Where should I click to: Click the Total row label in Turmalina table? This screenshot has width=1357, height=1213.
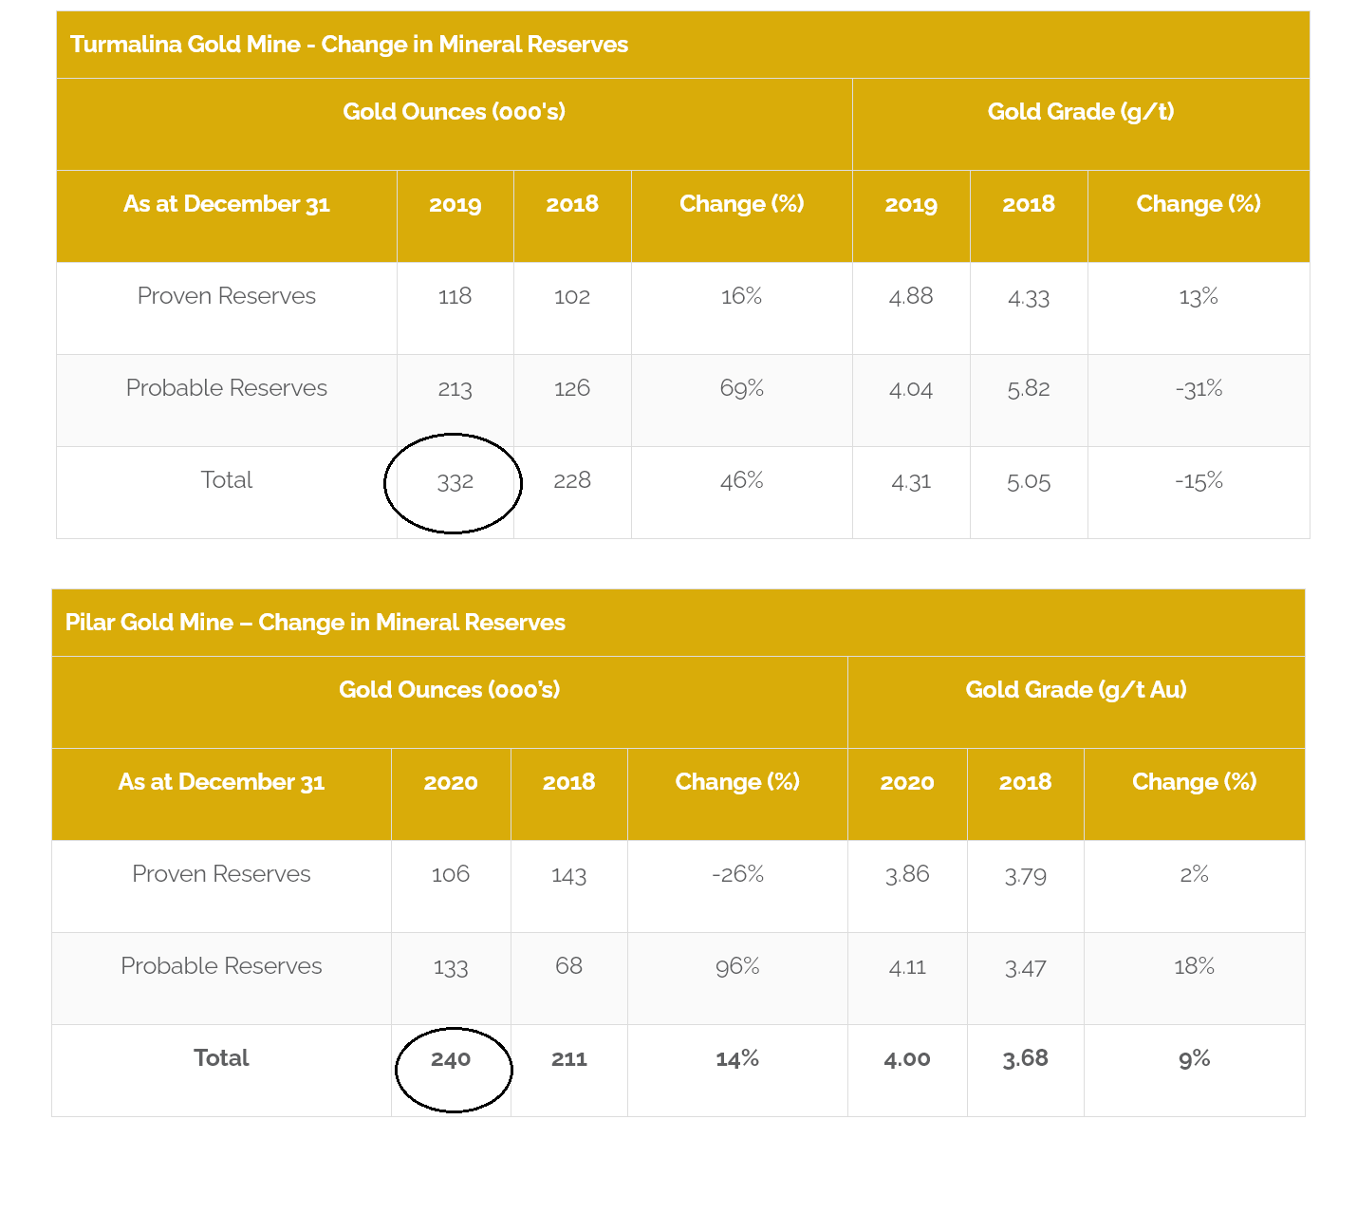(227, 480)
